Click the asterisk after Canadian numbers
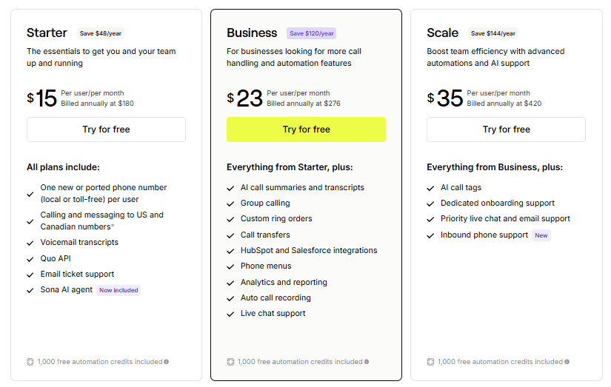This screenshot has width=611, height=387. click(x=113, y=226)
